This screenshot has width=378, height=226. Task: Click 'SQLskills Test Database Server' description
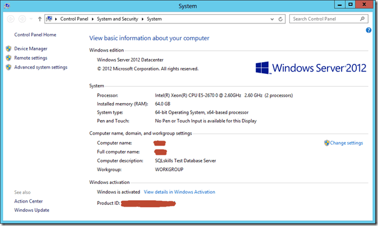click(185, 160)
